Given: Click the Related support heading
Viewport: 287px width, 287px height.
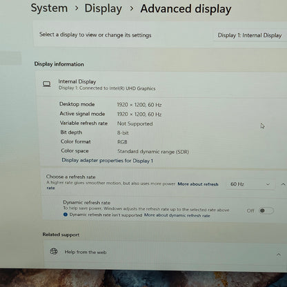Looking at the screenshot, I should (61, 235).
